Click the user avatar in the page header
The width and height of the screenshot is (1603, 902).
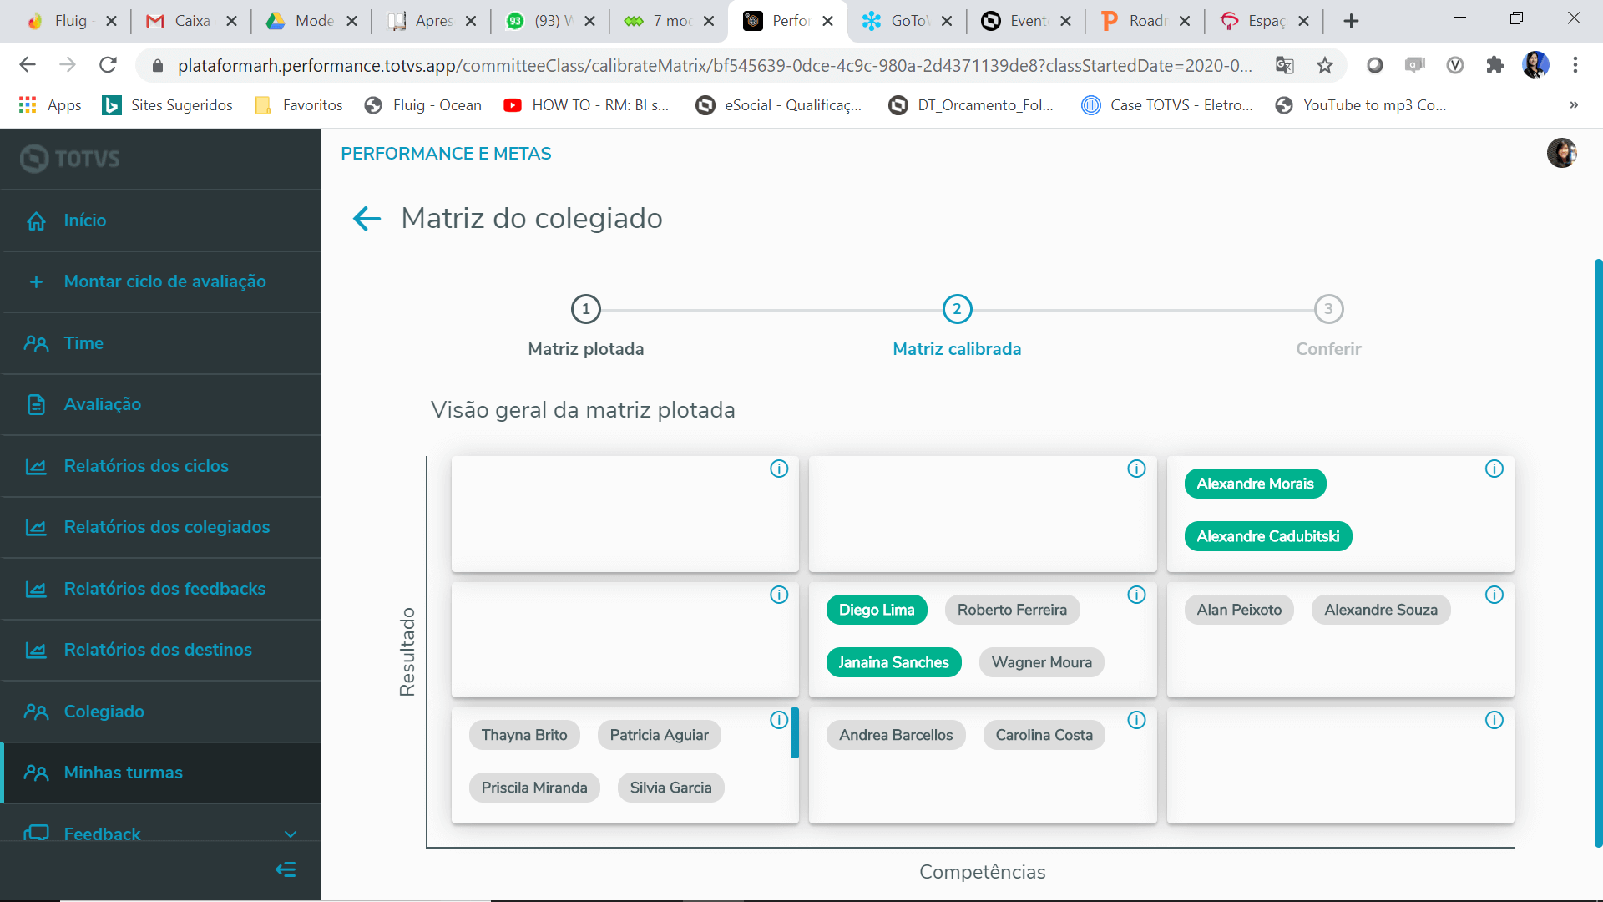pos(1561,153)
